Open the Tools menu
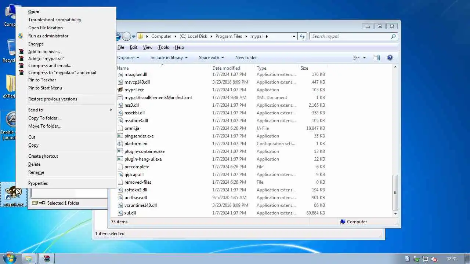 coord(163,47)
